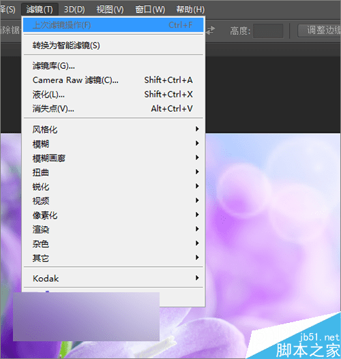Expand the 其它 submenu
This screenshot has width=341, height=359.
[113, 257]
